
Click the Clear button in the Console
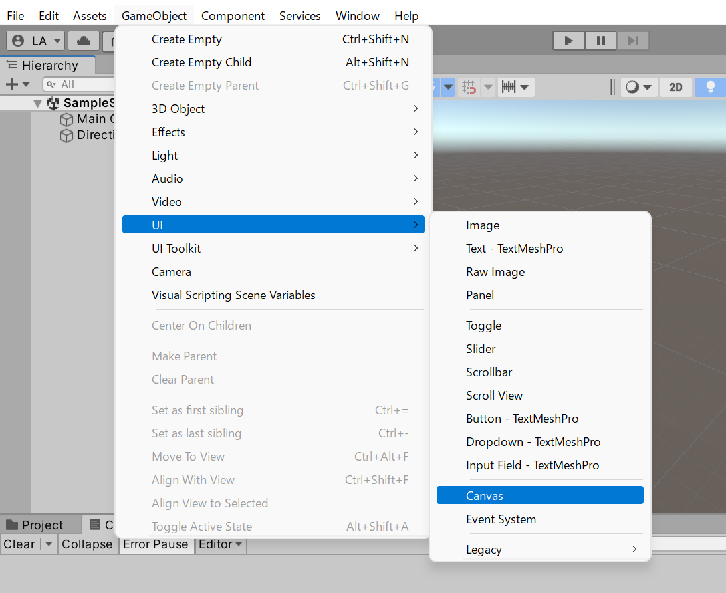click(x=19, y=544)
